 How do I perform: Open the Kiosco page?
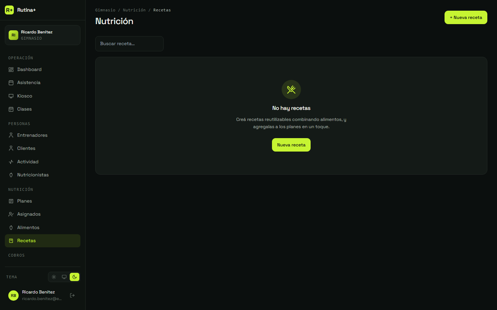(x=42, y=96)
